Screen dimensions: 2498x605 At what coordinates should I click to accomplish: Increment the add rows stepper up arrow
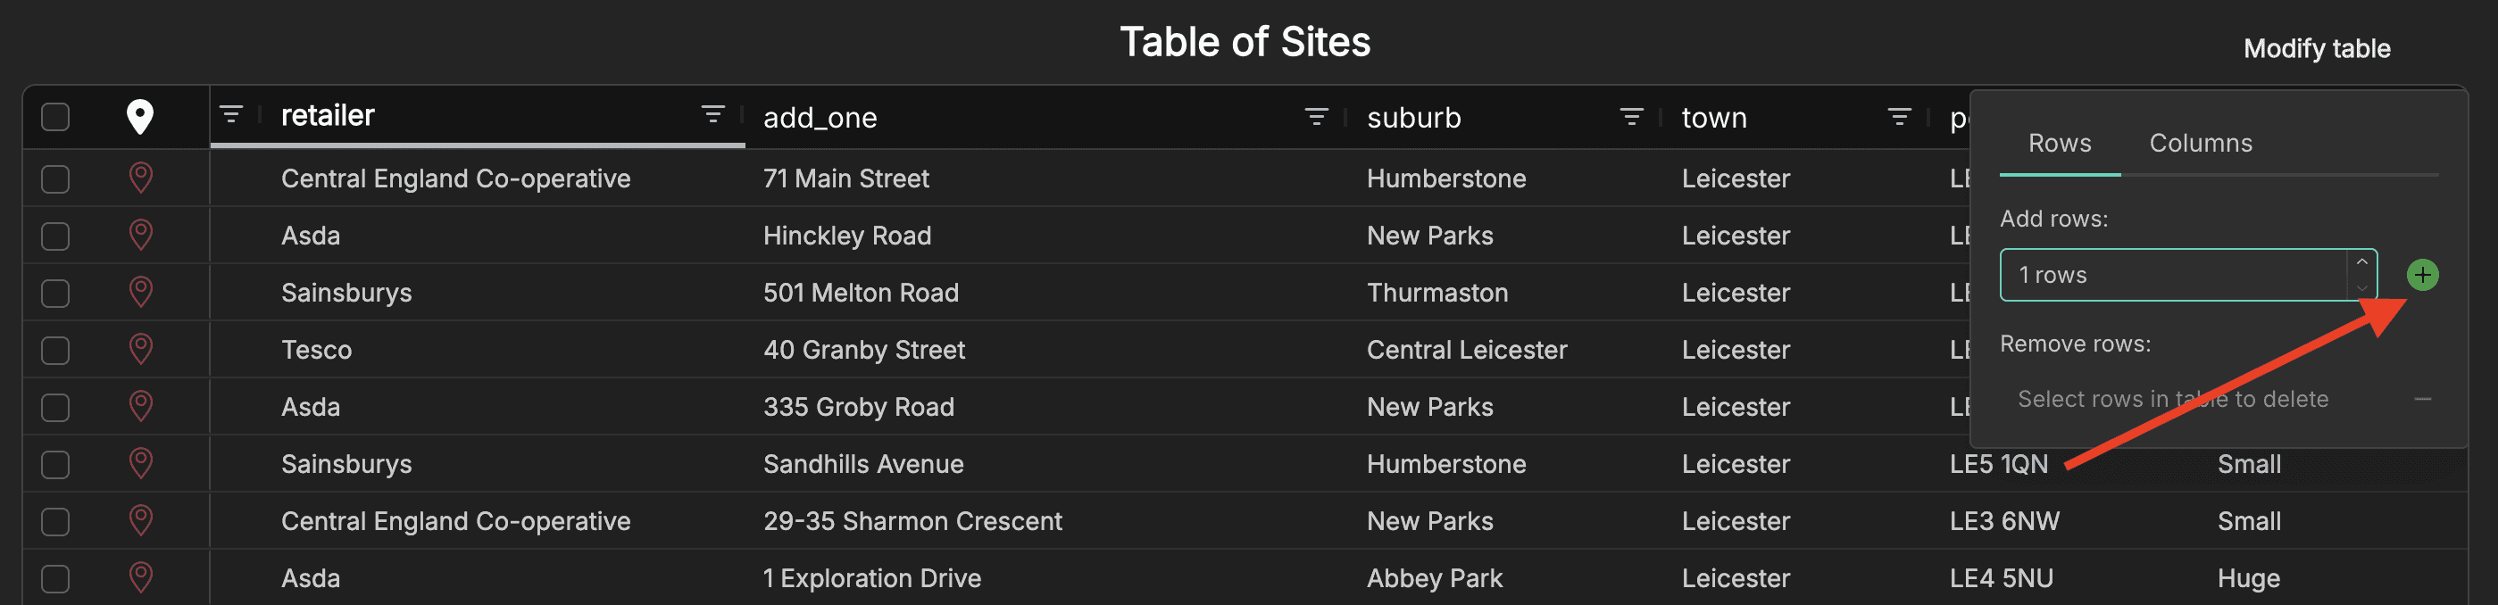pos(2361,262)
